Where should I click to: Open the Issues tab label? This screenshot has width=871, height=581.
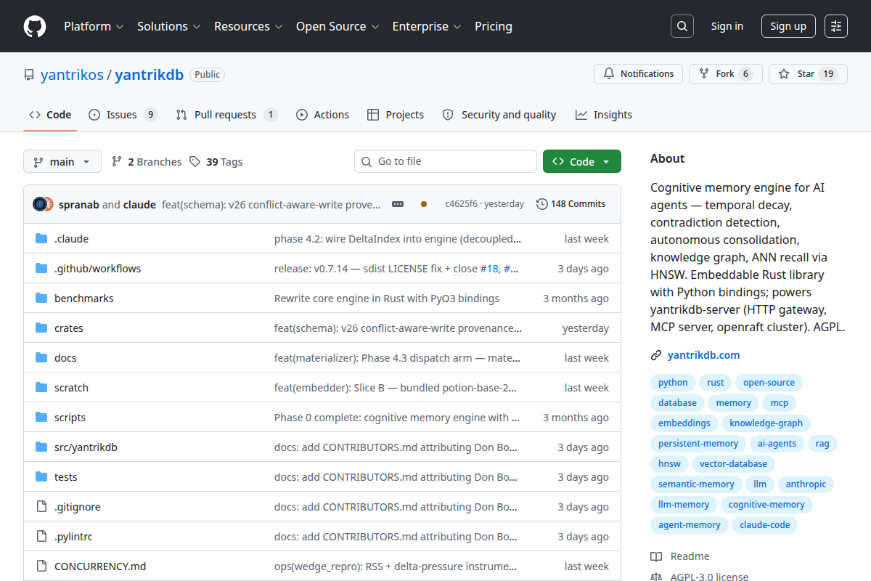click(121, 115)
